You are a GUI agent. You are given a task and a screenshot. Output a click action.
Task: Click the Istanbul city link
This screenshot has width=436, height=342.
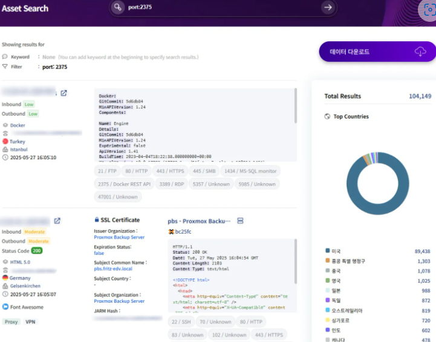19,150
